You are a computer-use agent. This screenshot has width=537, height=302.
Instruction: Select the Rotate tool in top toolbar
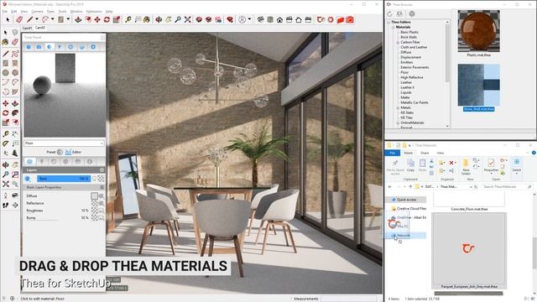tap(107, 20)
